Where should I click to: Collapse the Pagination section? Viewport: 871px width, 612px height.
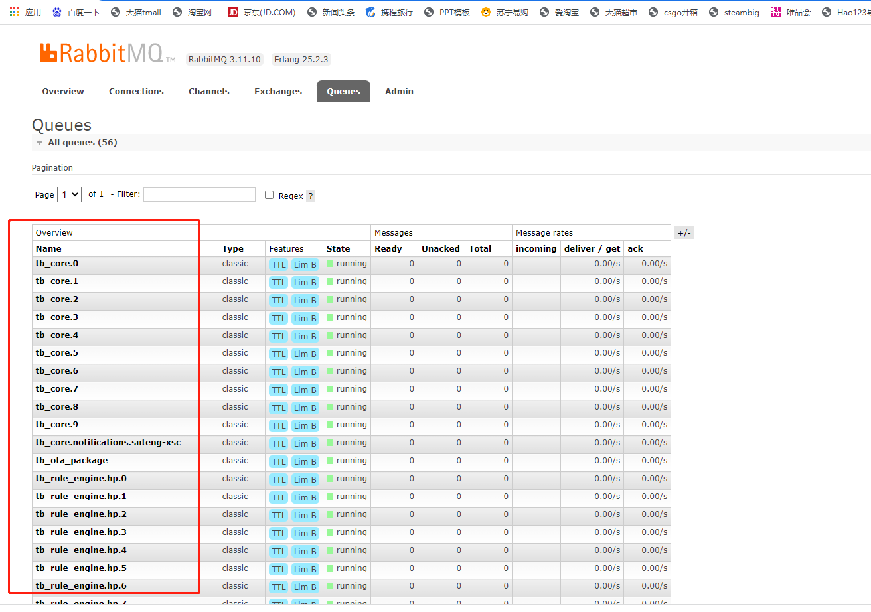pyautogui.click(x=52, y=167)
